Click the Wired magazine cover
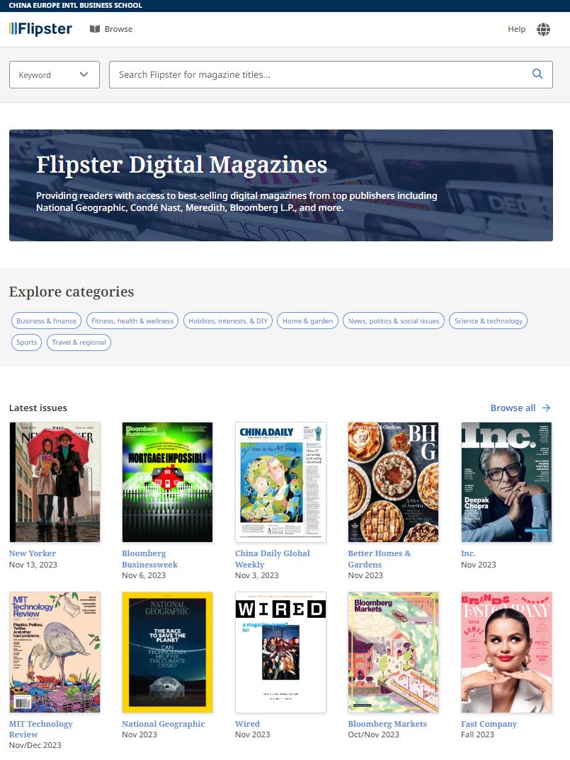The height and width of the screenshot is (760, 570). point(280,652)
